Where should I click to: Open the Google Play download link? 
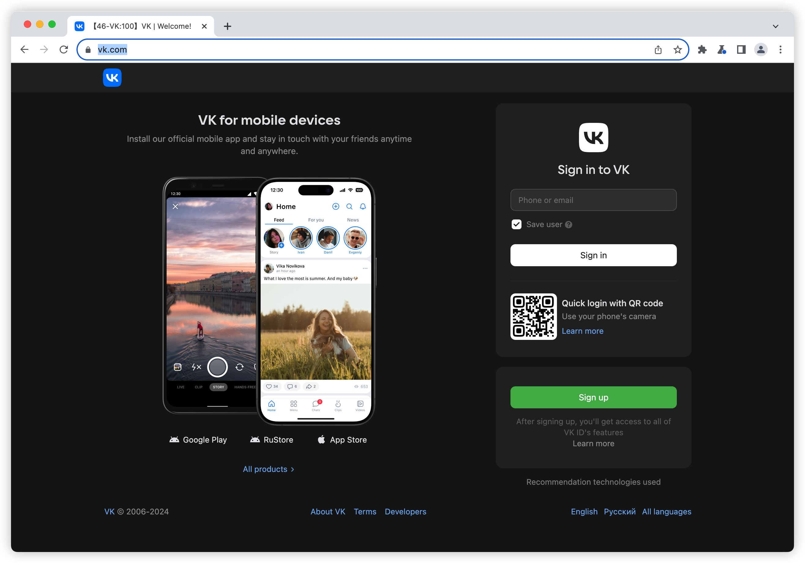[x=198, y=440]
